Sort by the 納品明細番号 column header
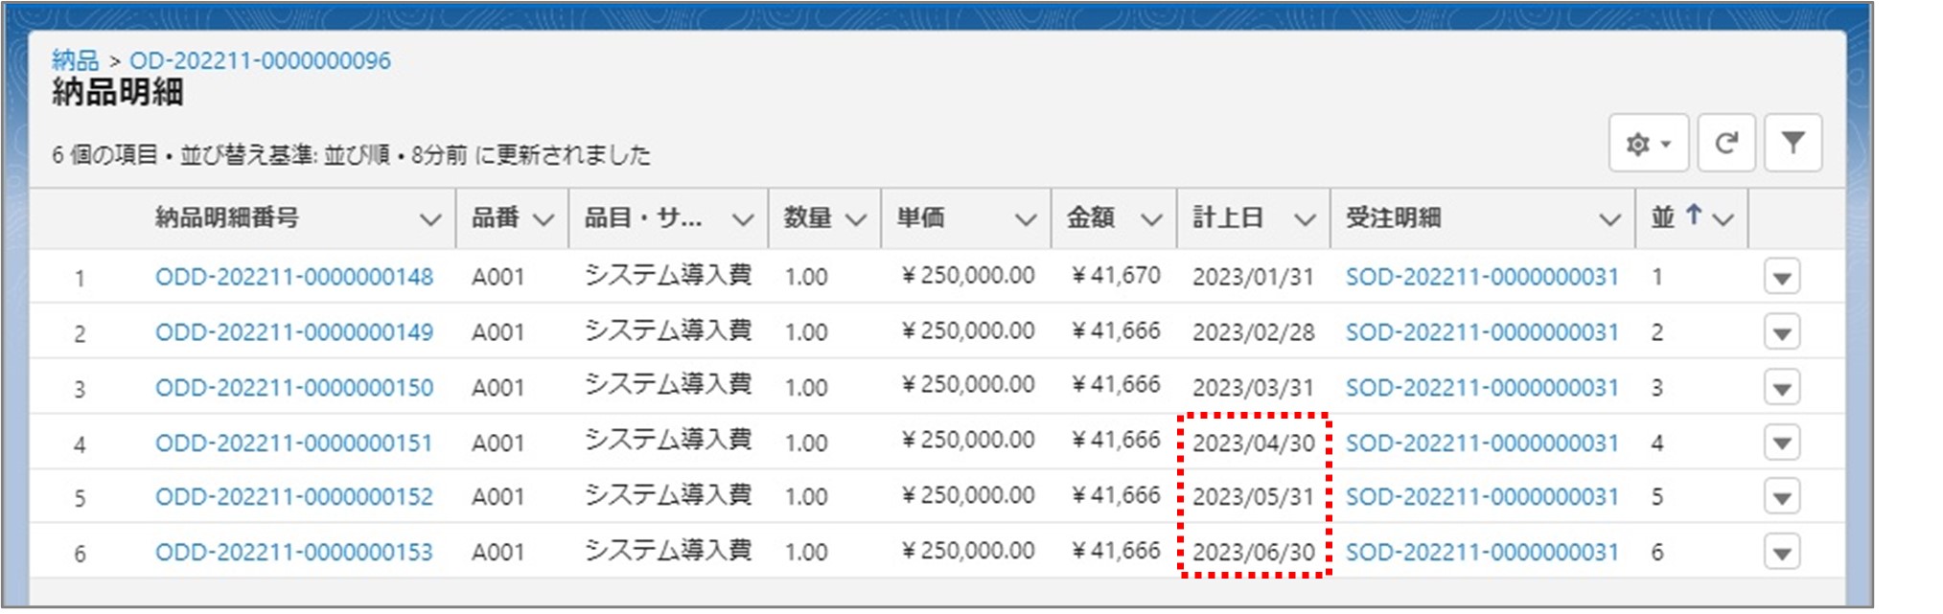1943x614 pixels. click(x=227, y=218)
